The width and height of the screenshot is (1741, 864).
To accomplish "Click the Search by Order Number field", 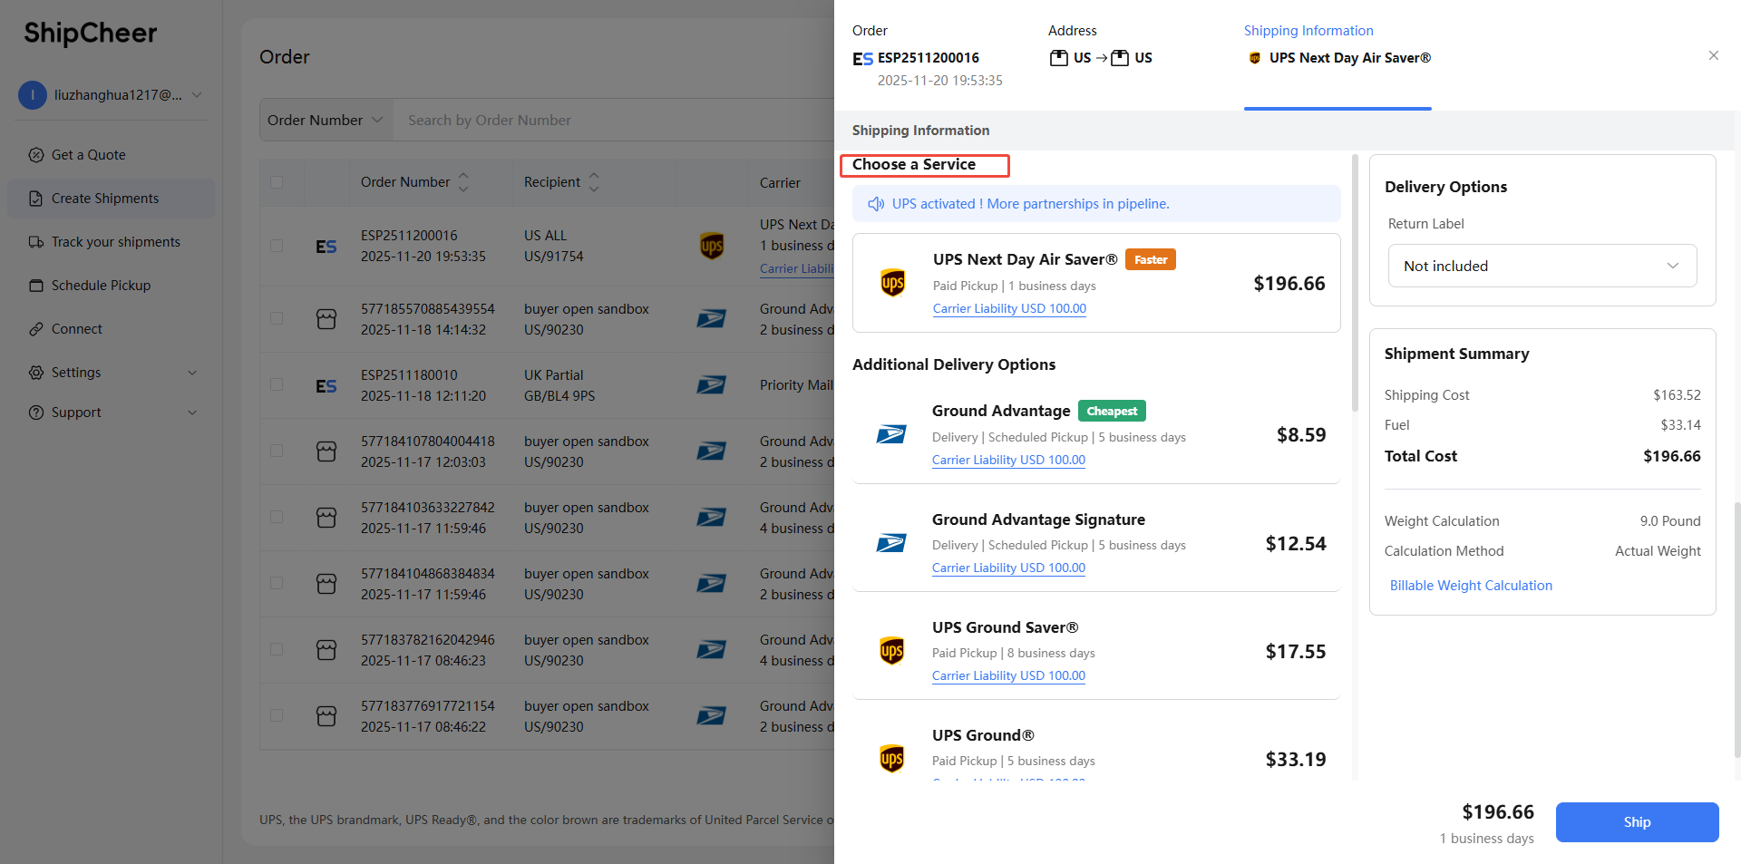I will (x=608, y=120).
